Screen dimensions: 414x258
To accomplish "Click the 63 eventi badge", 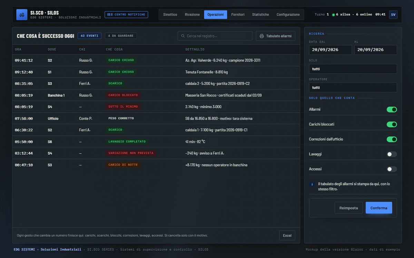I will click(89, 36).
